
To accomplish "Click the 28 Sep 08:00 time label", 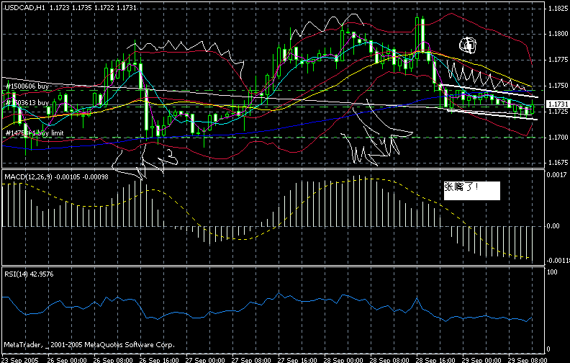I will [x=389, y=360].
